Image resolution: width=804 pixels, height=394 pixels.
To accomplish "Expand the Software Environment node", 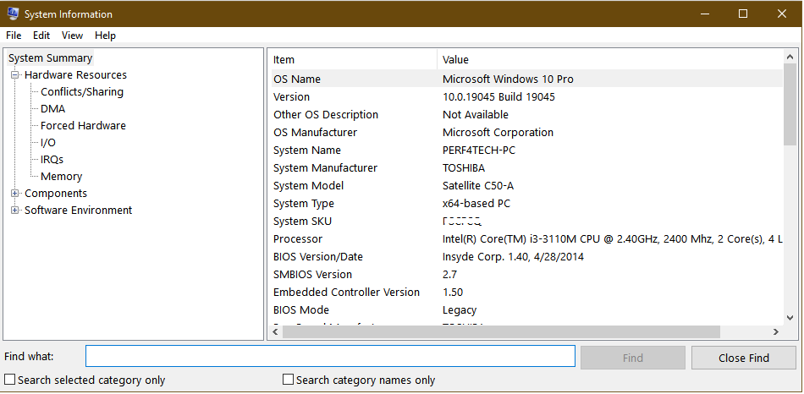I will coord(15,210).
